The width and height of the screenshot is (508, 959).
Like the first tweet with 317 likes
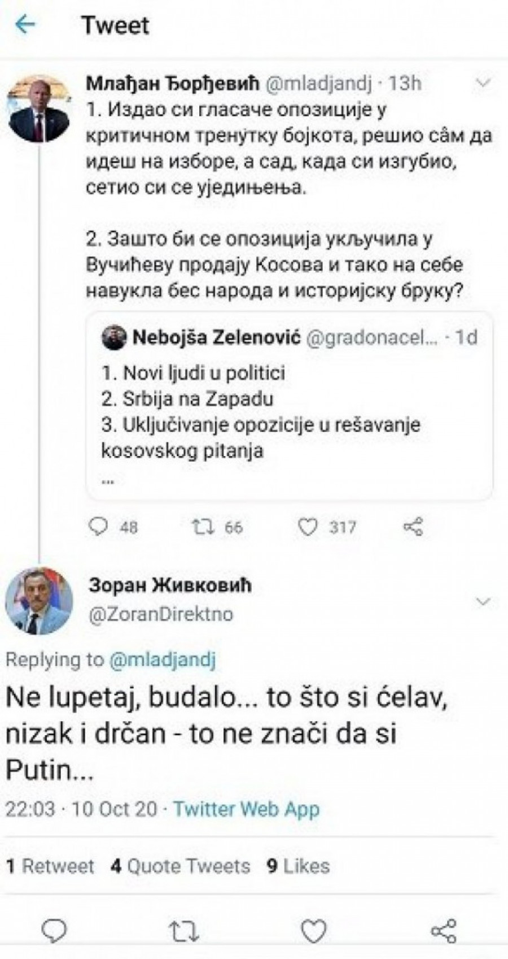(x=308, y=527)
